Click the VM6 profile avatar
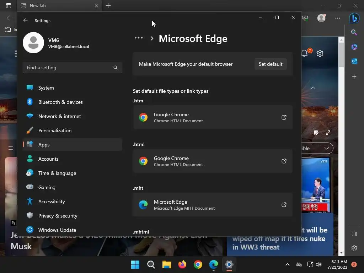This screenshot has width=364, height=273. [x=33, y=43]
